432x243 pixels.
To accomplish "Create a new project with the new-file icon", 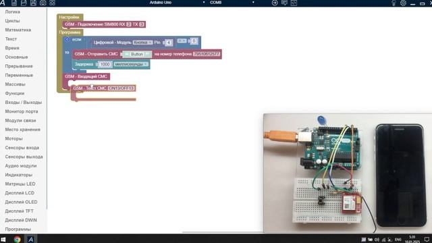I will (x=14, y=3).
